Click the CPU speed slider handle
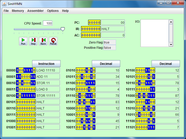This screenshot has height=139, width=186. coord(63,29)
